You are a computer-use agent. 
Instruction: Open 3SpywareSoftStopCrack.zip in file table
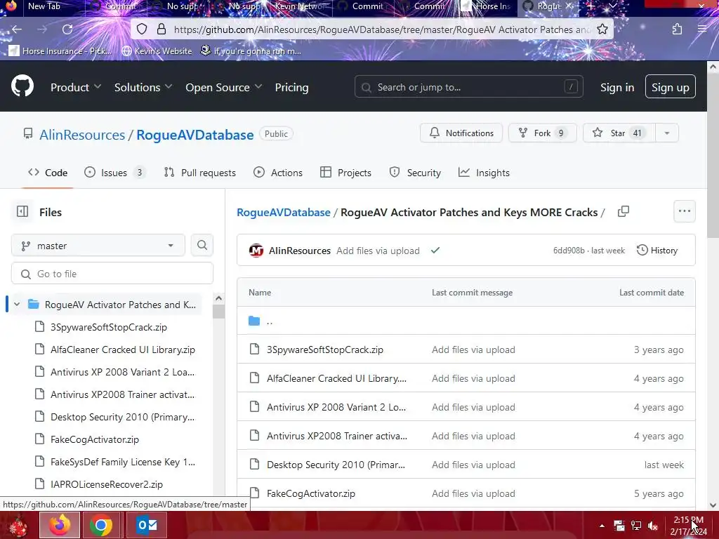[325, 350]
